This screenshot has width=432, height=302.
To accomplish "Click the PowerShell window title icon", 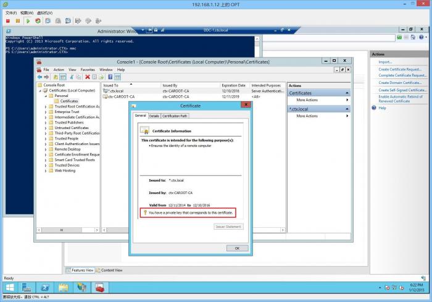I will [x=9, y=31].
